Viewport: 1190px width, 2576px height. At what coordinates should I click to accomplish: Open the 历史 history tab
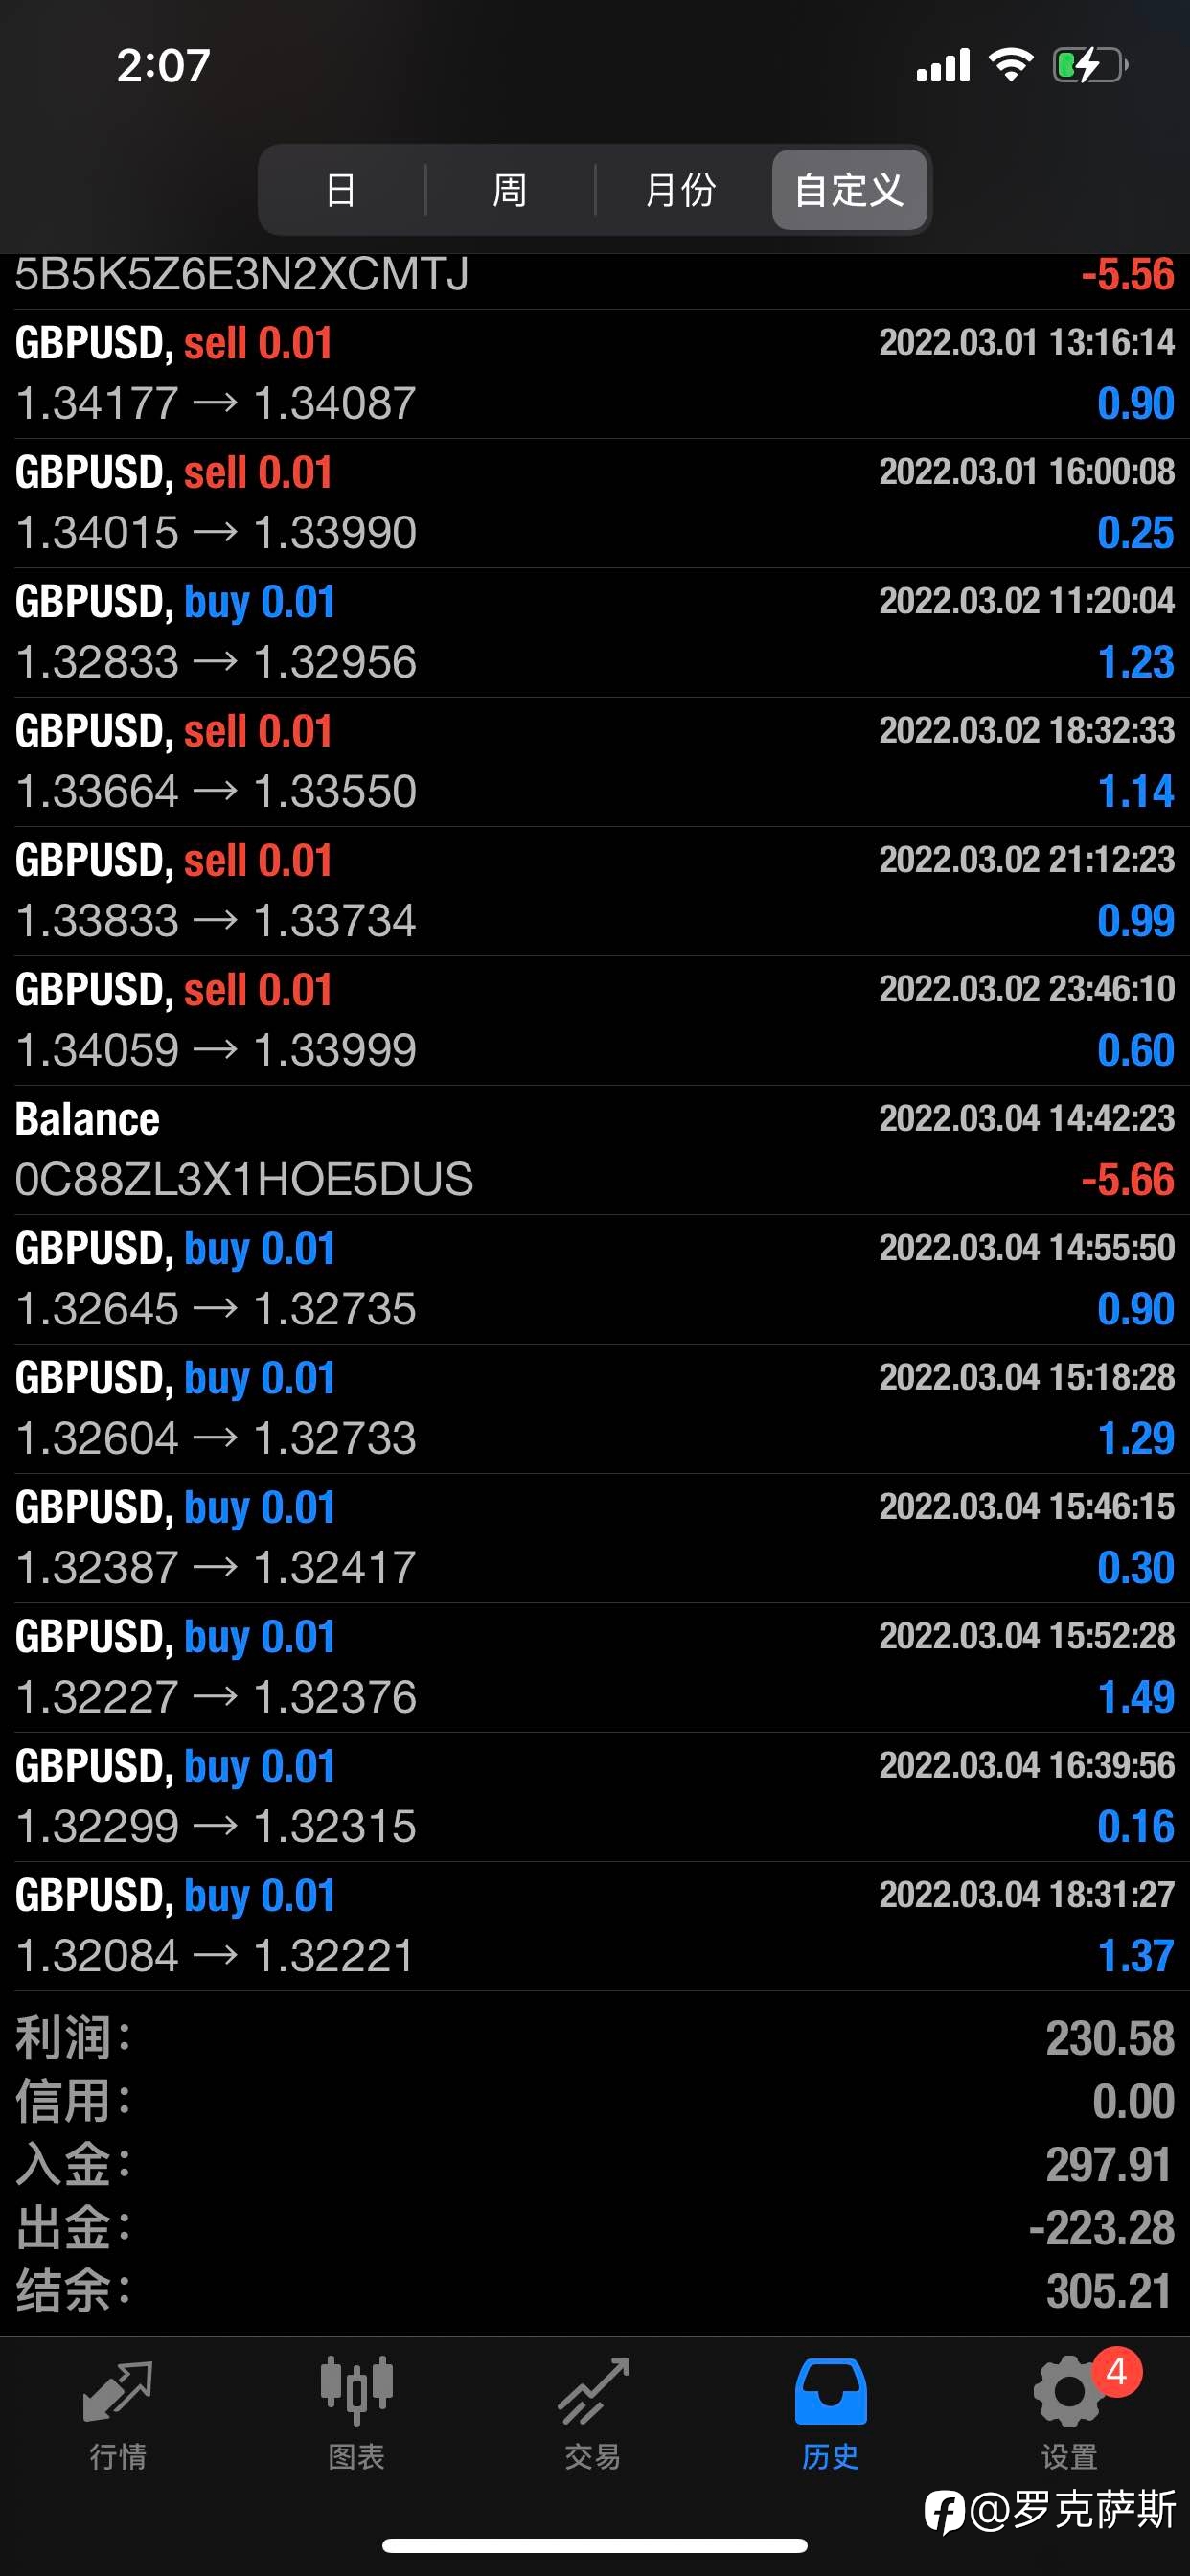830,2412
